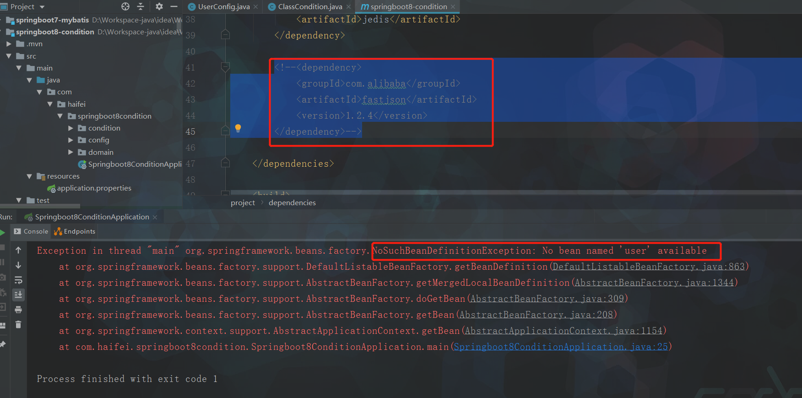Expand the config package
The image size is (802, 398).
coord(70,140)
